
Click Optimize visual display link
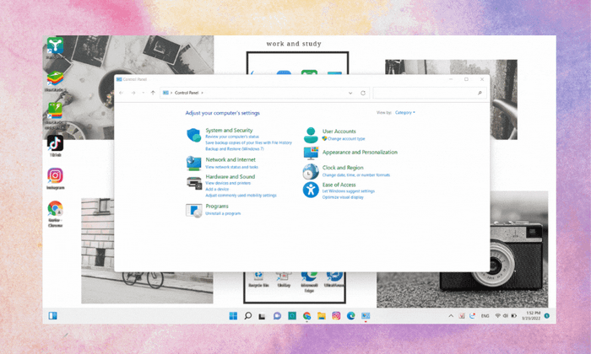click(x=343, y=197)
